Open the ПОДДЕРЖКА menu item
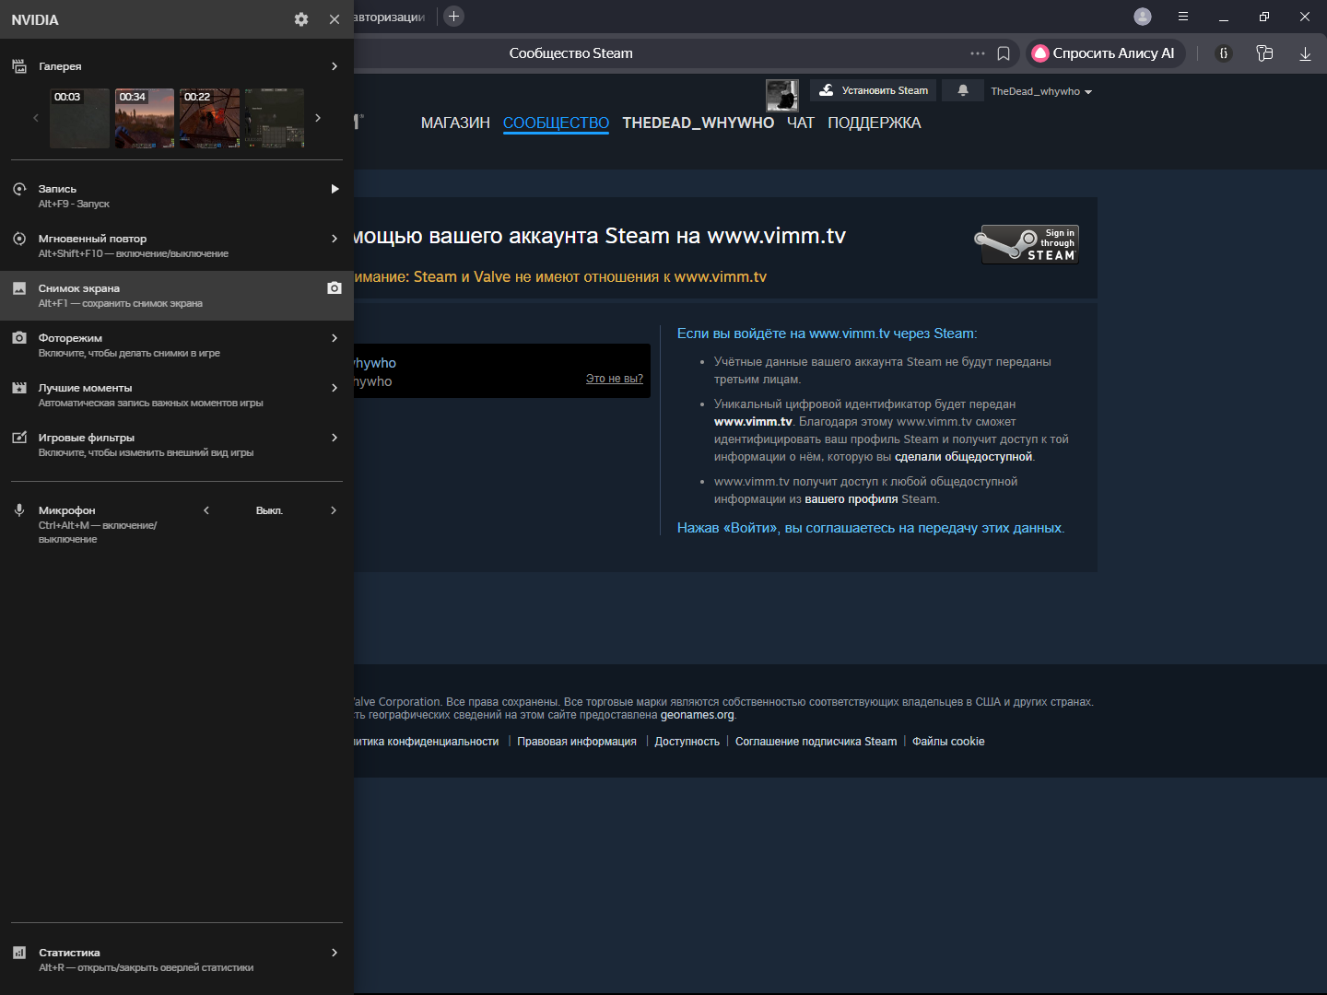This screenshot has width=1327, height=995. [874, 123]
